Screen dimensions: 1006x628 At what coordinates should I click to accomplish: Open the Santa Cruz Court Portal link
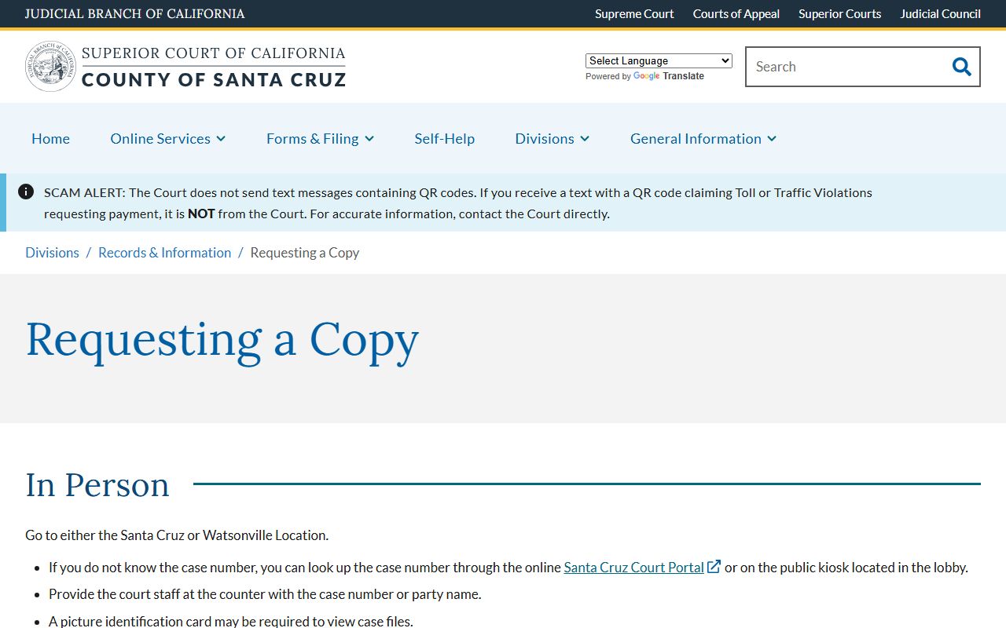pyautogui.click(x=633, y=567)
